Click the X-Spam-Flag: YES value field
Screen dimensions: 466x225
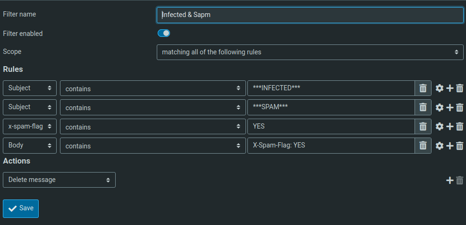[x=330, y=146]
